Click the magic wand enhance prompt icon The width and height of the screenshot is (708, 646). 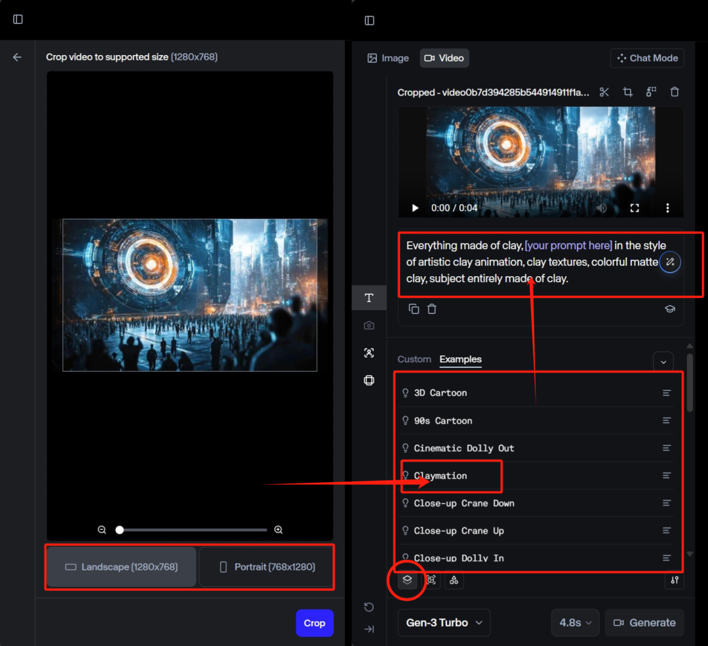coord(669,262)
